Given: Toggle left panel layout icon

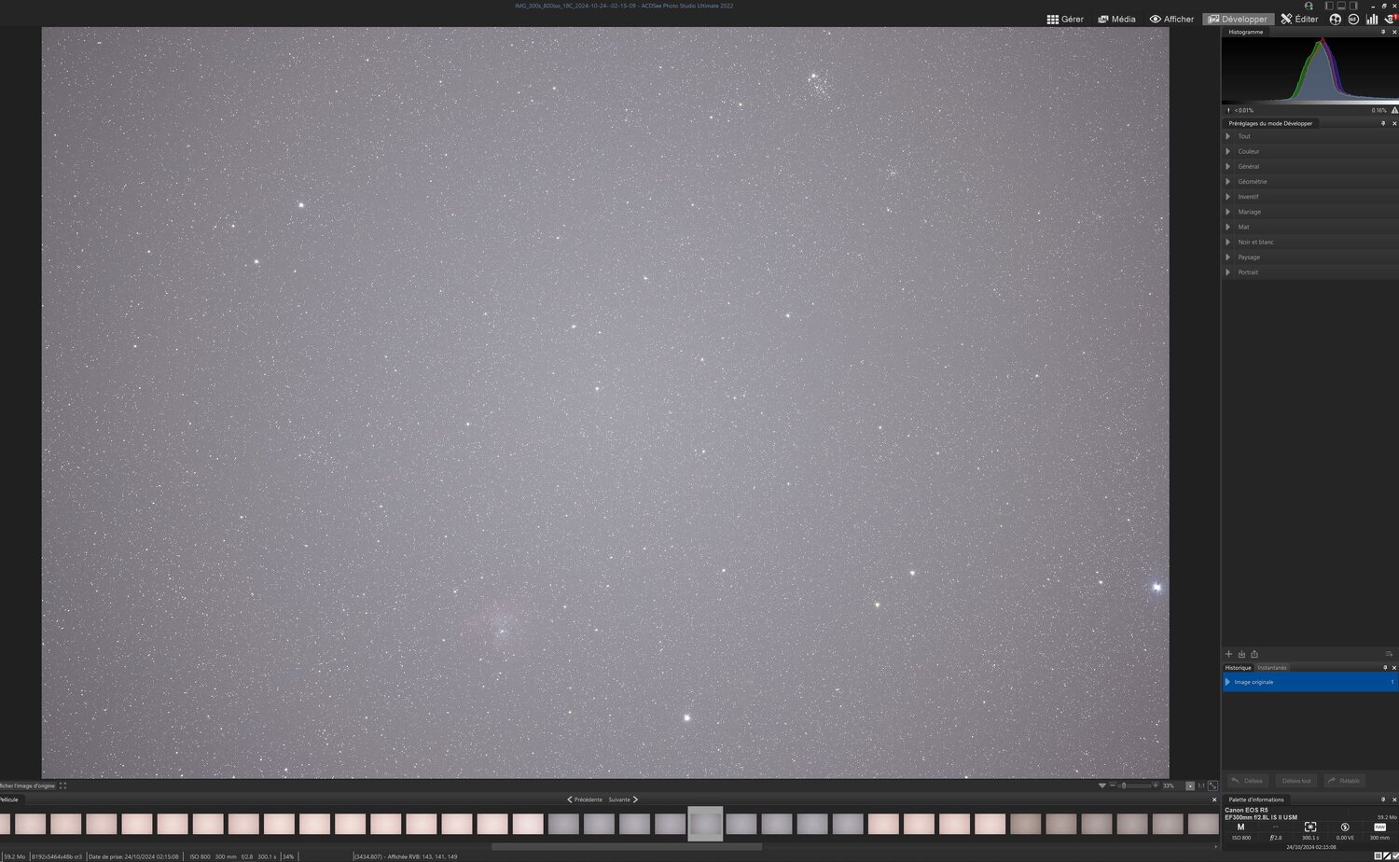Looking at the screenshot, I should [1329, 6].
